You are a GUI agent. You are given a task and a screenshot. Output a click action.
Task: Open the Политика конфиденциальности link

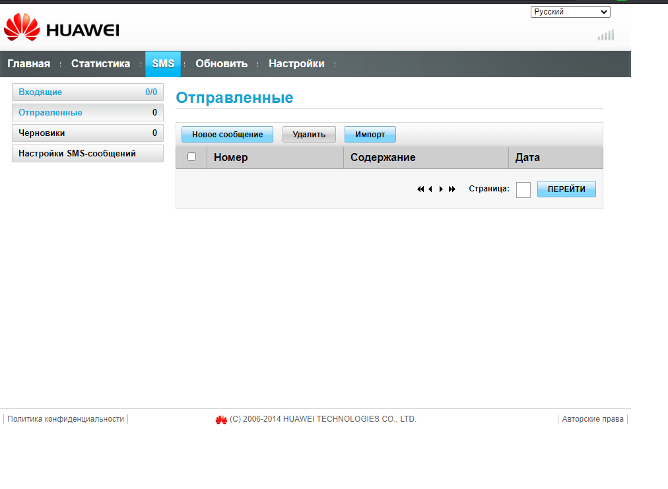pos(65,419)
